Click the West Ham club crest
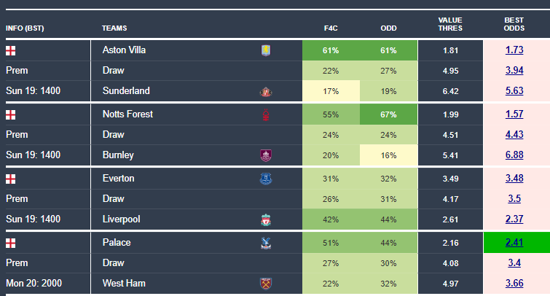 click(x=265, y=284)
